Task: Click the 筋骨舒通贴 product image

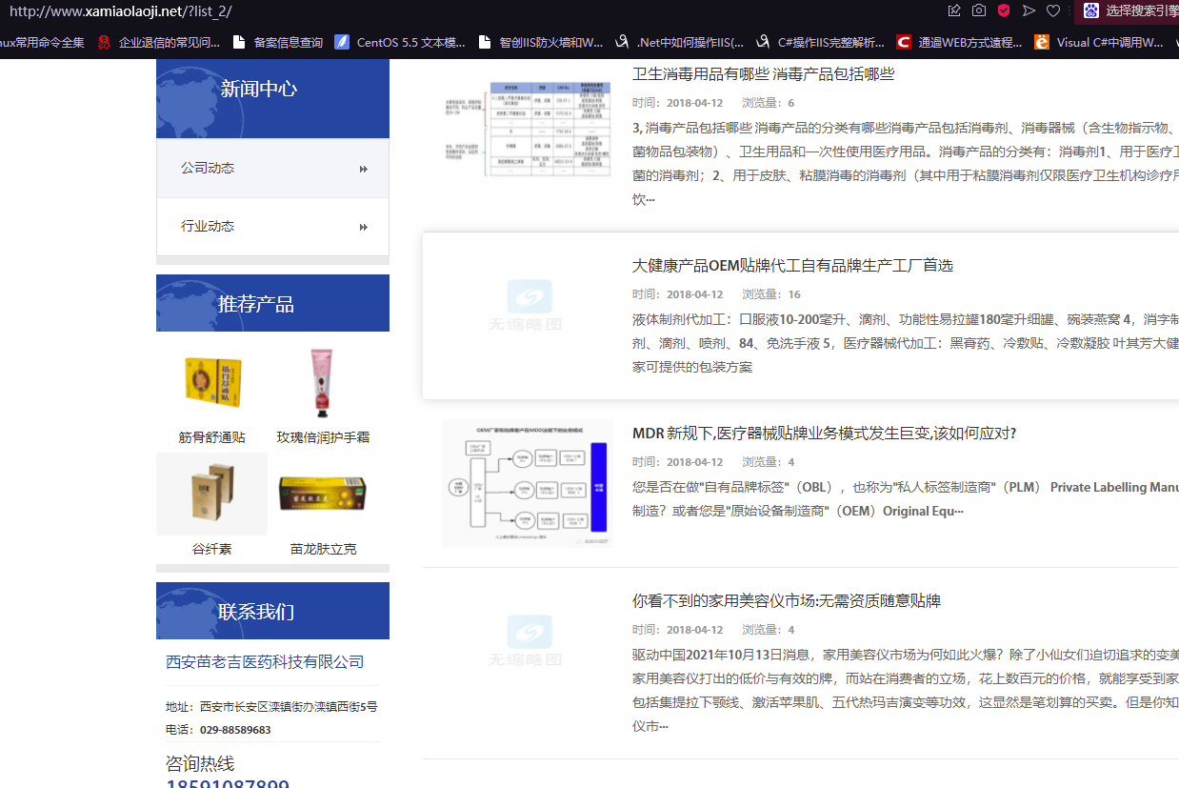Action: click(211, 381)
